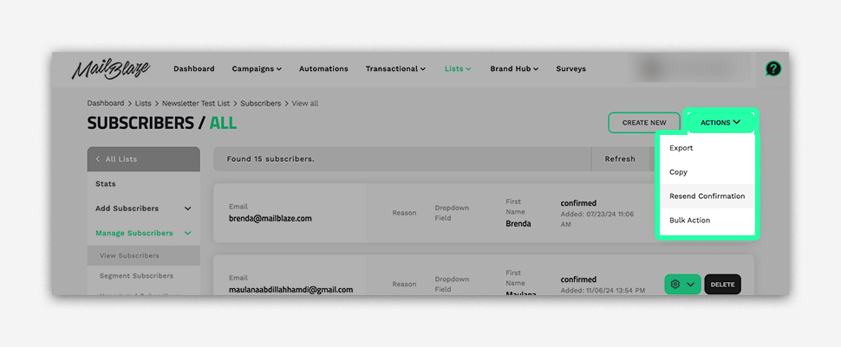Open the Transactional dropdown menu

[395, 69]
